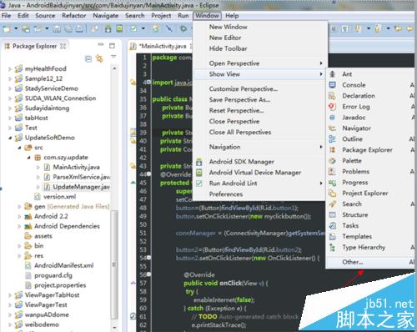
Task: Click Preferences in Window menu
Action: [x=226, y=194]
